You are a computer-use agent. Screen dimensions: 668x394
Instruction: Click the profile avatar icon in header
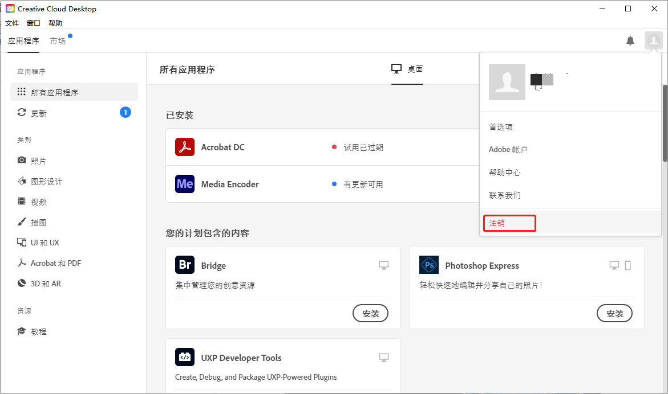pyautogui.click(x=653, y=41)
